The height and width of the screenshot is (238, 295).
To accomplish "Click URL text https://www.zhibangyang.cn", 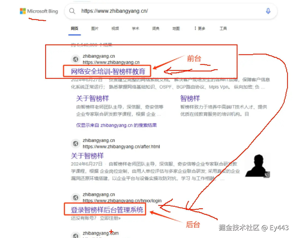I will (x=111, y=62).
